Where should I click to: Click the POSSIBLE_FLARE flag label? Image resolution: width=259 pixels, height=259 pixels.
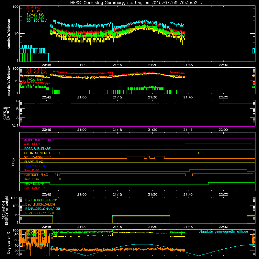pos(37,149)
